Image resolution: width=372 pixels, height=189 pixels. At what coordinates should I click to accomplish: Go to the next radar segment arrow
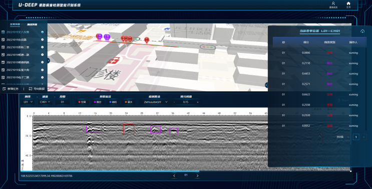[x=198, y=176]
